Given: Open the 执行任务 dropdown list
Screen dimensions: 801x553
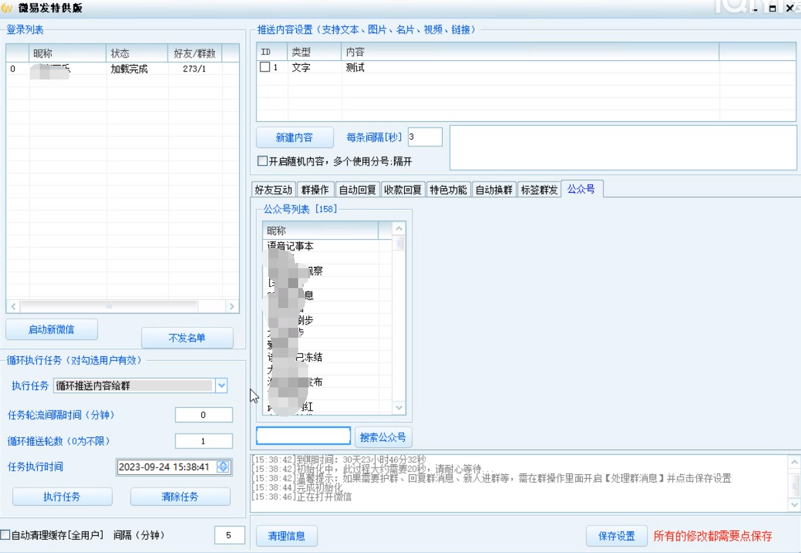Looking at the screenshot, I should tap(223, 385).
